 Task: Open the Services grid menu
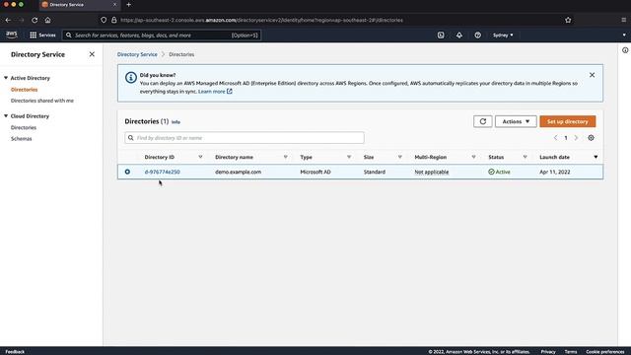click(x=42, y=35)
